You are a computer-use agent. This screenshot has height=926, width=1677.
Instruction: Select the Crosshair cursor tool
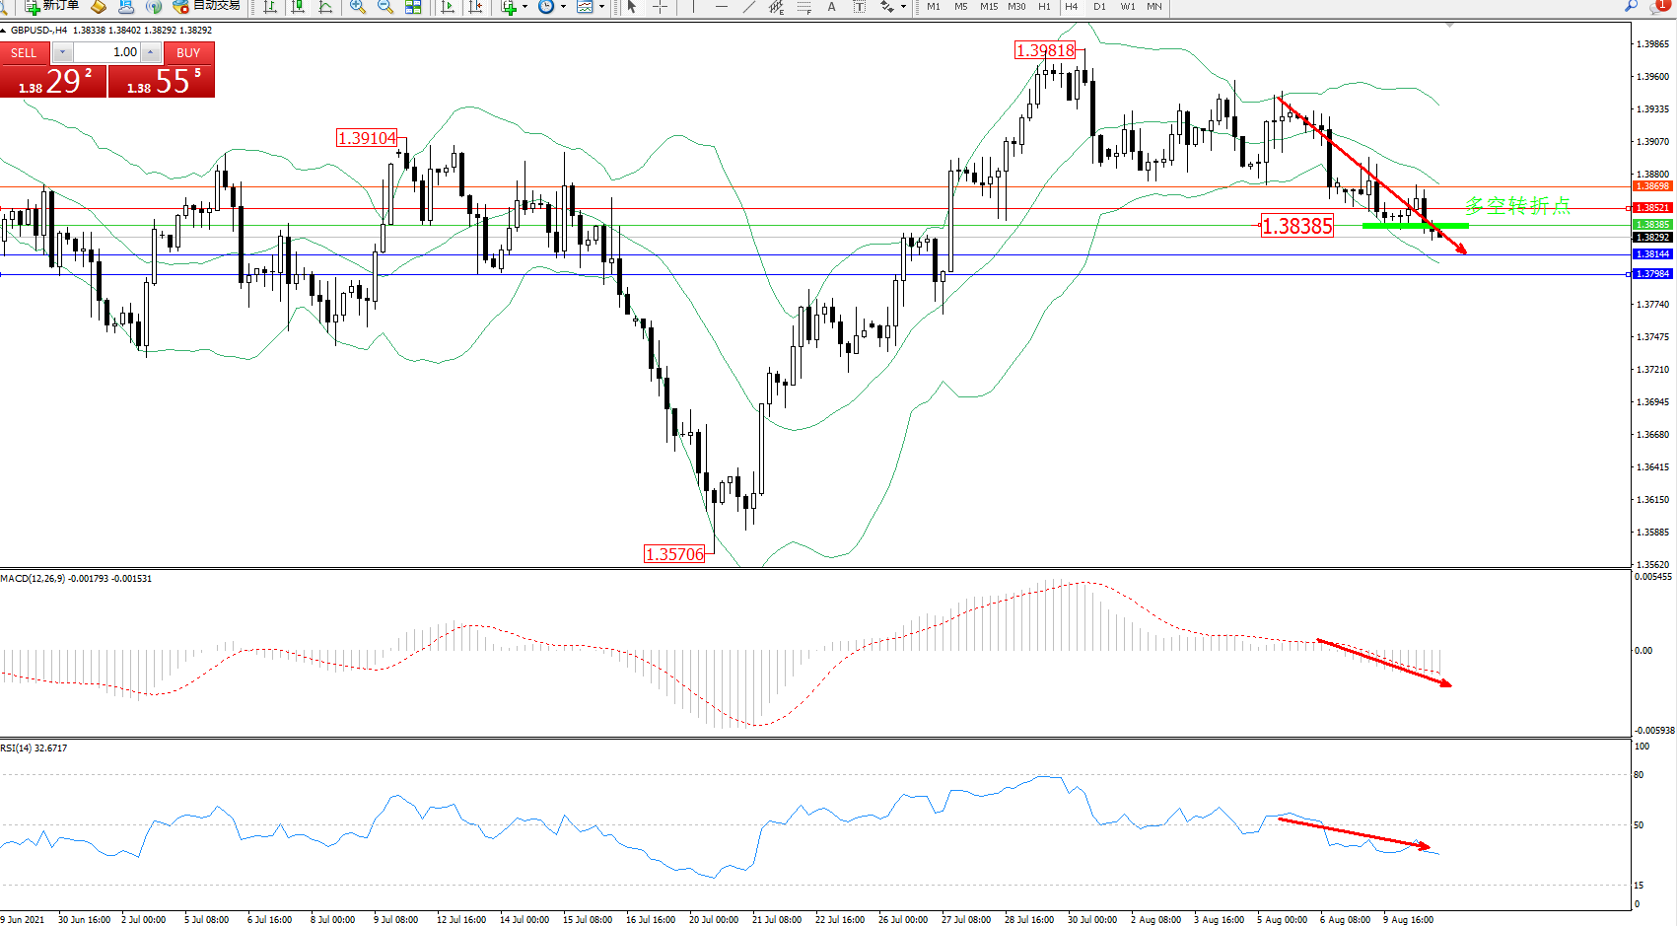(x=660, y=7)
